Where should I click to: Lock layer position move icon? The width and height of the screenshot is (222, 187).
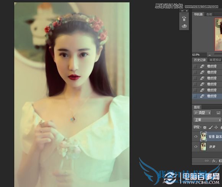[216, 127]
